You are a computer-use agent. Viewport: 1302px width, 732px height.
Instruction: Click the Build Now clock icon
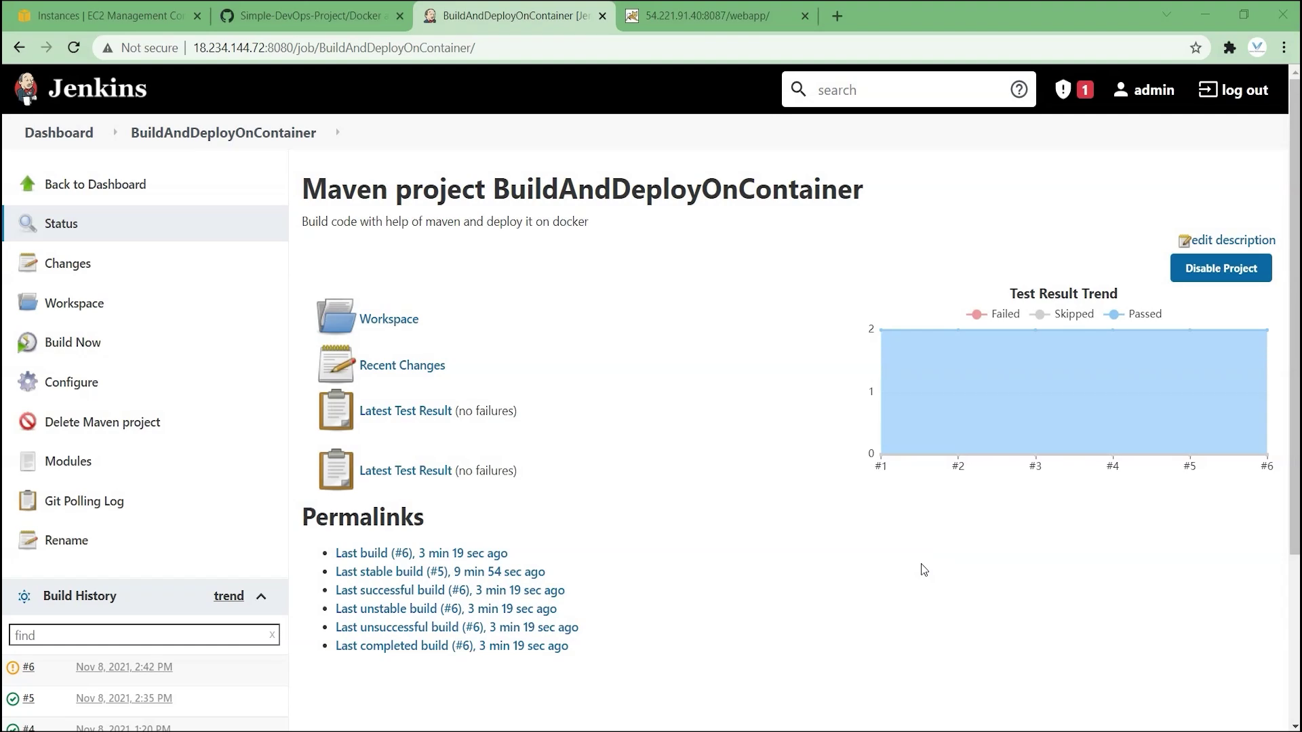point(28,342)
